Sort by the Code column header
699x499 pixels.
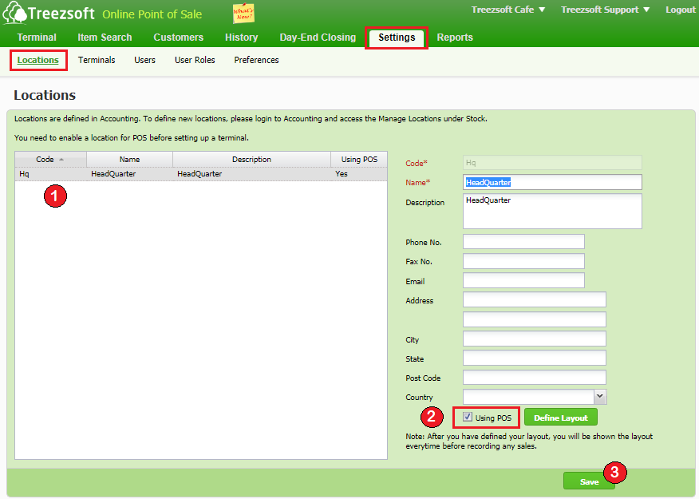(50, 159)
